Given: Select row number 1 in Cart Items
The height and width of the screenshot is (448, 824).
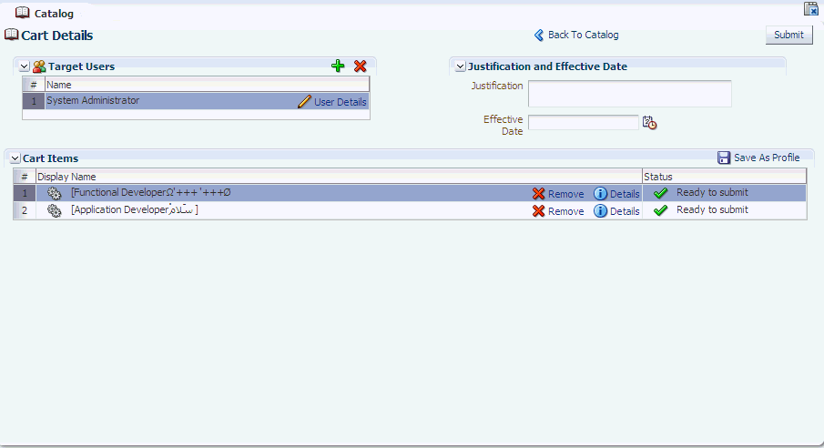Looking at the screenshot, I should click(25, 193).
